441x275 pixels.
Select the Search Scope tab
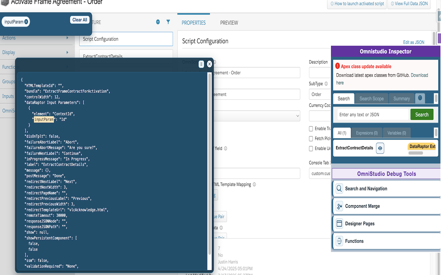371,98
